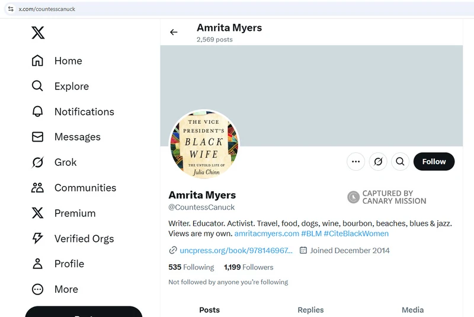
Task: Click the link chain icon beside uncpress URL
Action: (x=172, y=250)
